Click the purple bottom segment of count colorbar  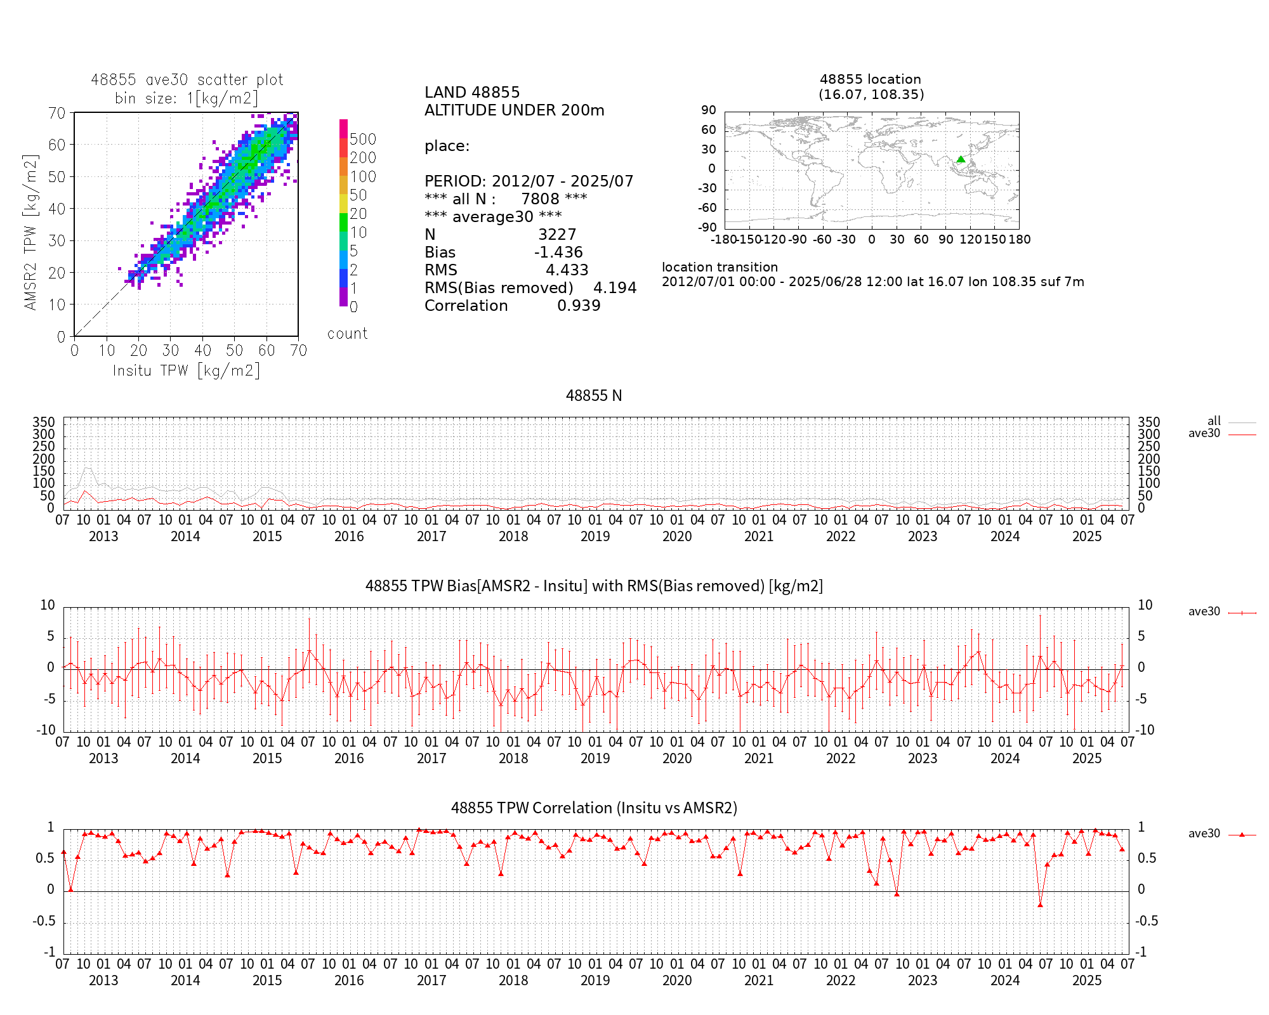pyautogui.click(x=343, y=297)
